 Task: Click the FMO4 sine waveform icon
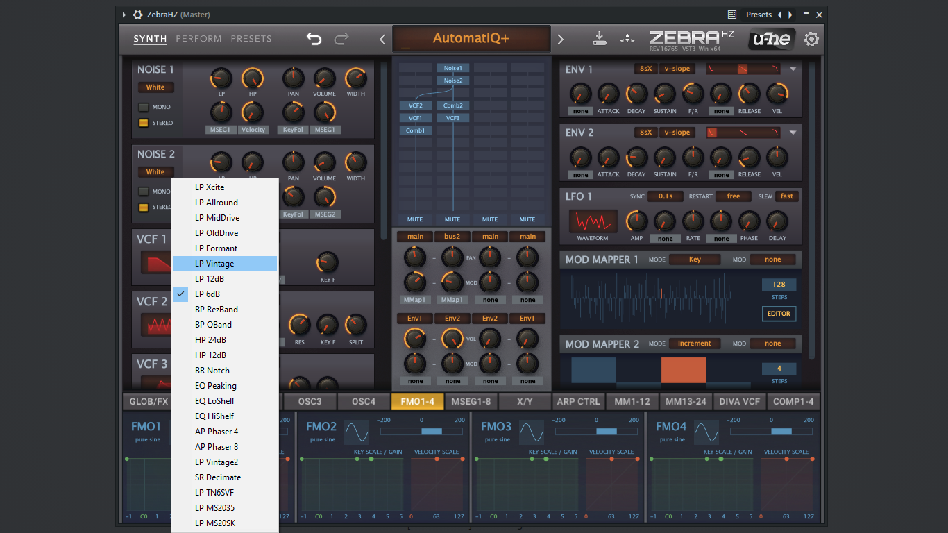pyautogui.click(x=706, y=432)
